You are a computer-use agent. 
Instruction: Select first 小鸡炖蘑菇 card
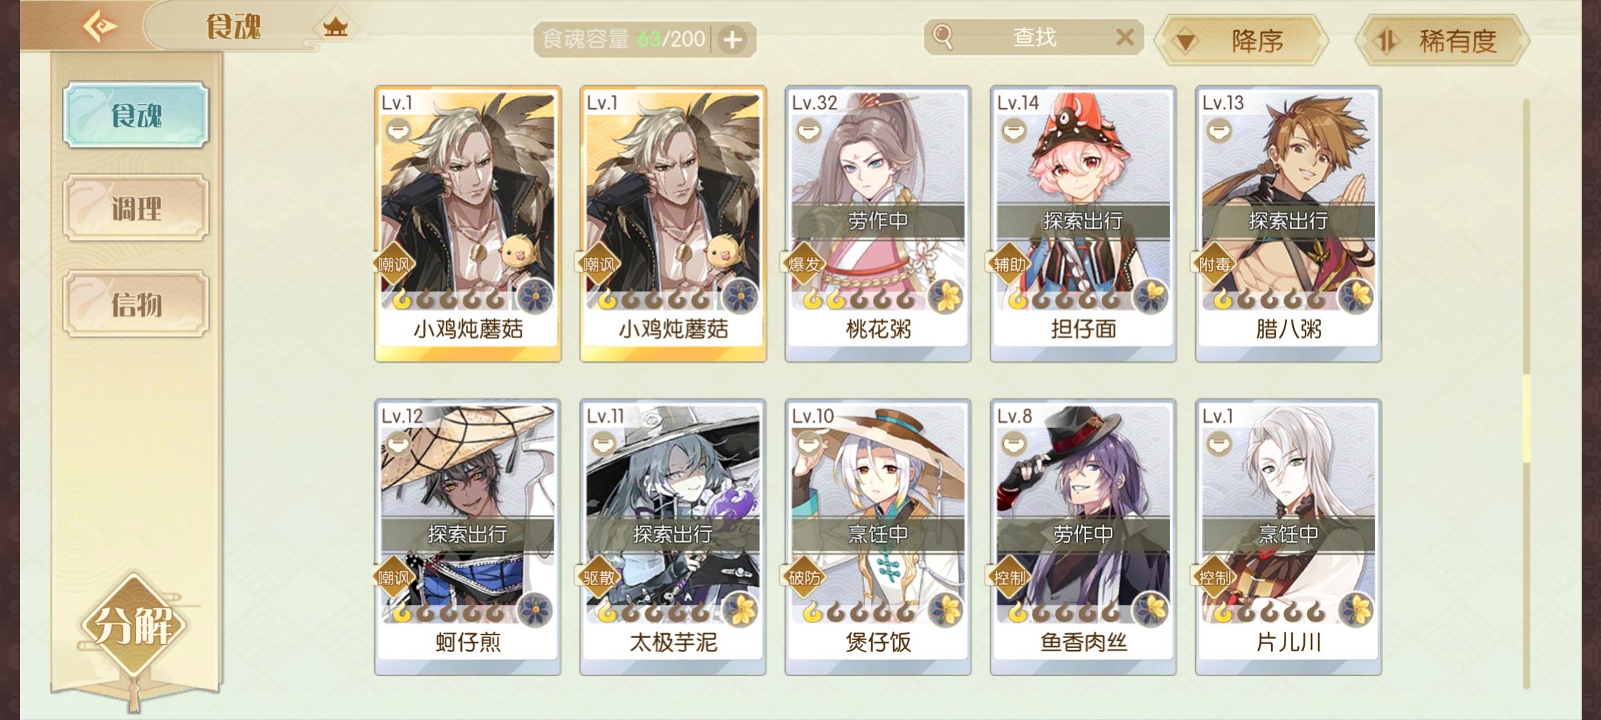[468, 224]
